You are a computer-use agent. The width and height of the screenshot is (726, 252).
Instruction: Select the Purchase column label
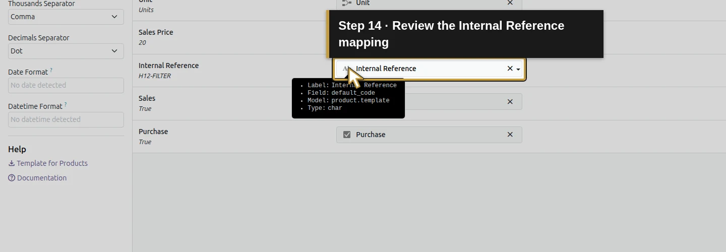tap(153, 132)
